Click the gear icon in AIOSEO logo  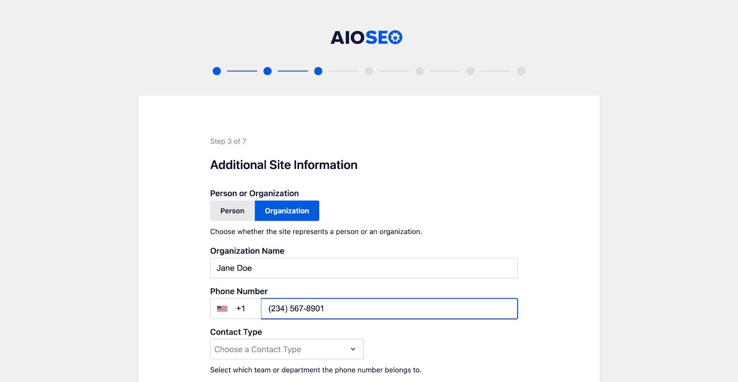coord(395,37)
